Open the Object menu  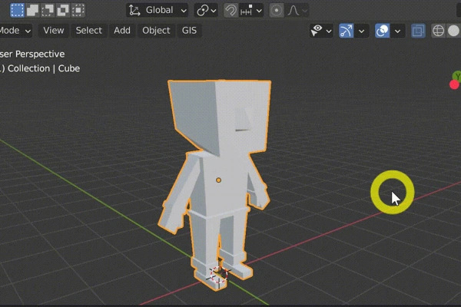pyautogui.click(x=156, y=31)
